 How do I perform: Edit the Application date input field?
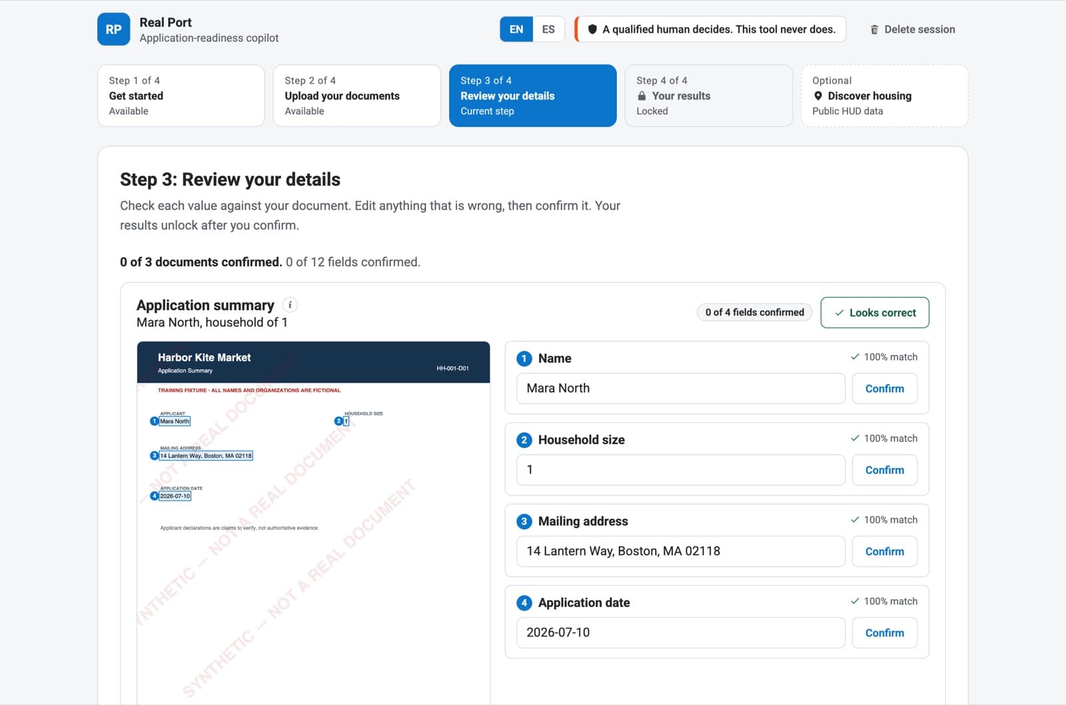681,632
